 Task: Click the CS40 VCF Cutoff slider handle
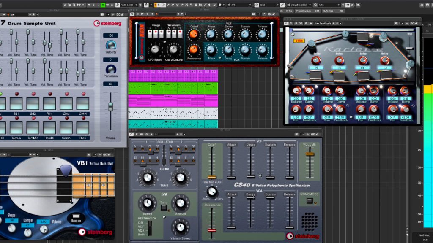(x=212, y=177)
